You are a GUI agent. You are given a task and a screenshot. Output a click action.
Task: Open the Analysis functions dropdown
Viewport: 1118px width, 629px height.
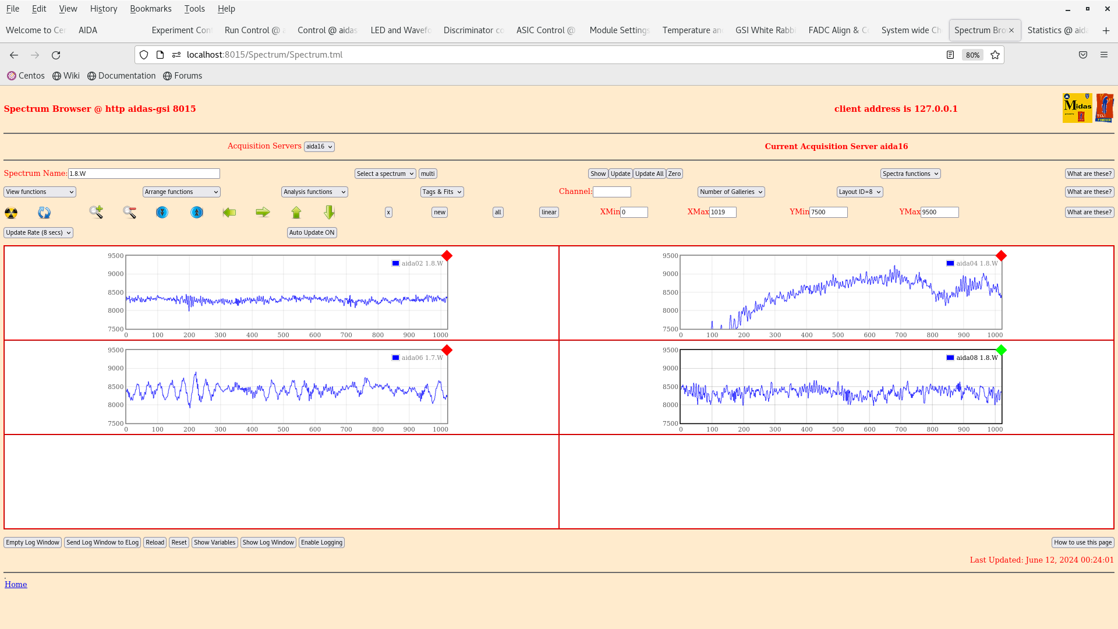click(x=314, y=192)
